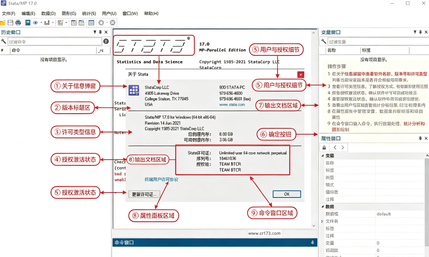Screen dimensions: 429x257
Task: Open the dropdown arrow beside the down-arrow icon
Action: point(107,23)
